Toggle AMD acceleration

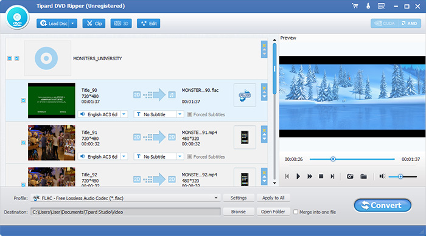[410, 23]
